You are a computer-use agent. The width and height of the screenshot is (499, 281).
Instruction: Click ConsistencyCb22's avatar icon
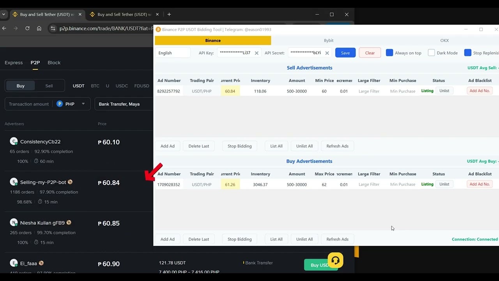coord(14,141)
